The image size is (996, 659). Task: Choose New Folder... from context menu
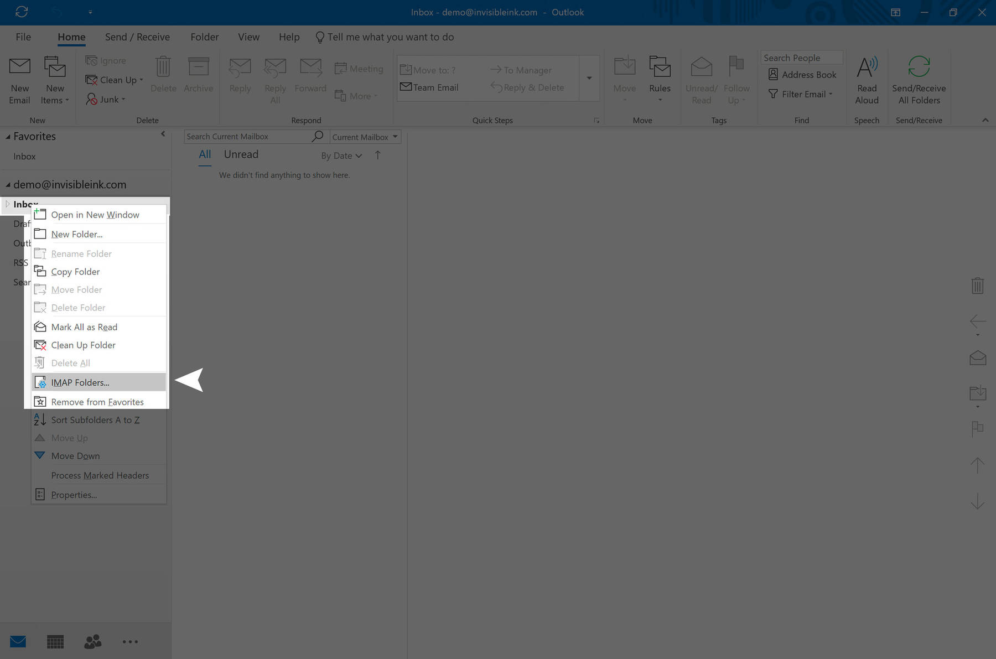99,234
